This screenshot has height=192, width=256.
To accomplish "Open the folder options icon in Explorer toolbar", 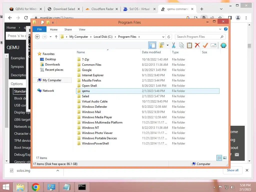I will [x=161, y=45].
